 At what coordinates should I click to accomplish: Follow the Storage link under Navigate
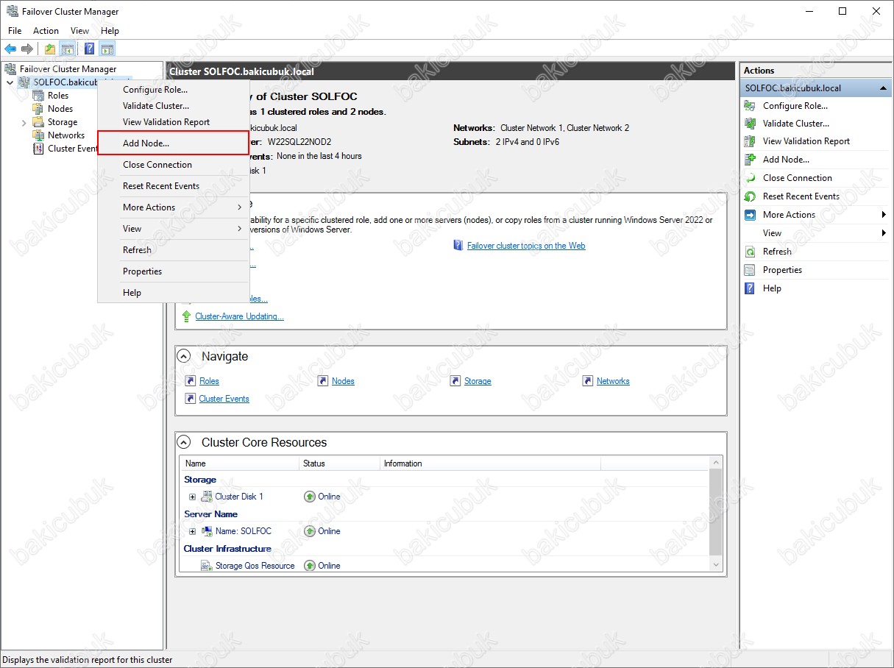click(x=478, y=381)
